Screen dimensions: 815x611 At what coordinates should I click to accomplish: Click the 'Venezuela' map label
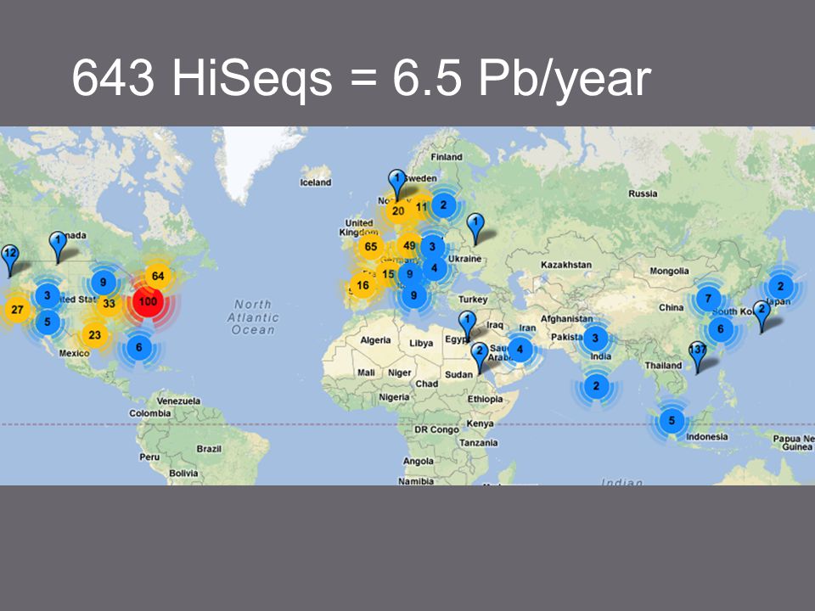(x=178, y=401)
